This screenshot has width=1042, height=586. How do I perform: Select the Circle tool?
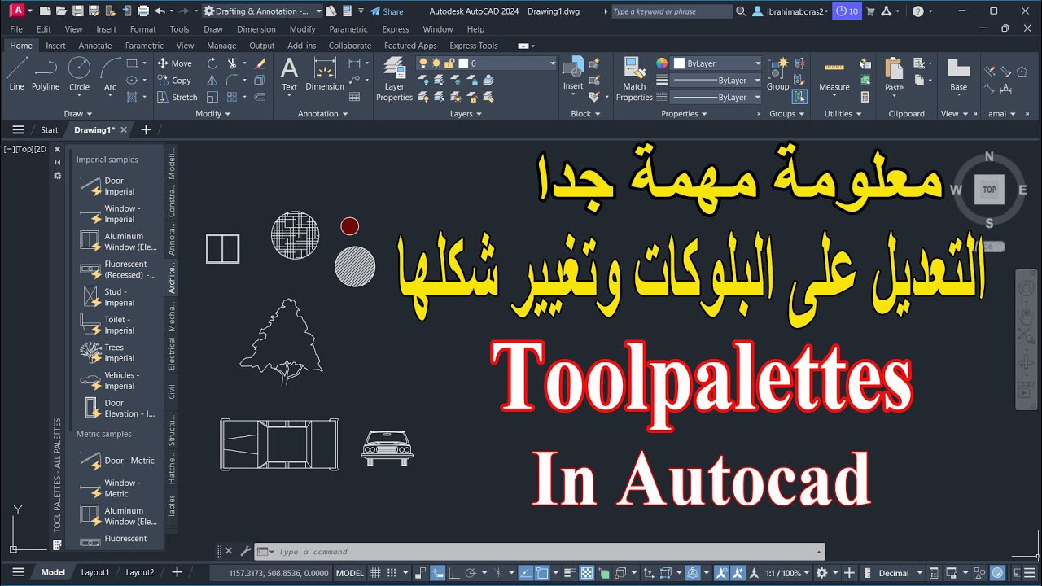pyautogui.click(x=79, y=74)
